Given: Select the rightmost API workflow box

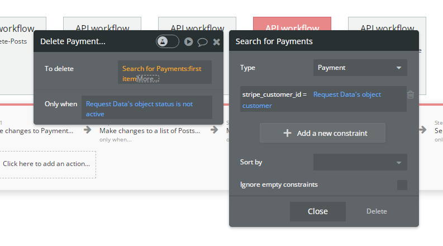Looking at the screenshot, I should (x=387, y=23).
